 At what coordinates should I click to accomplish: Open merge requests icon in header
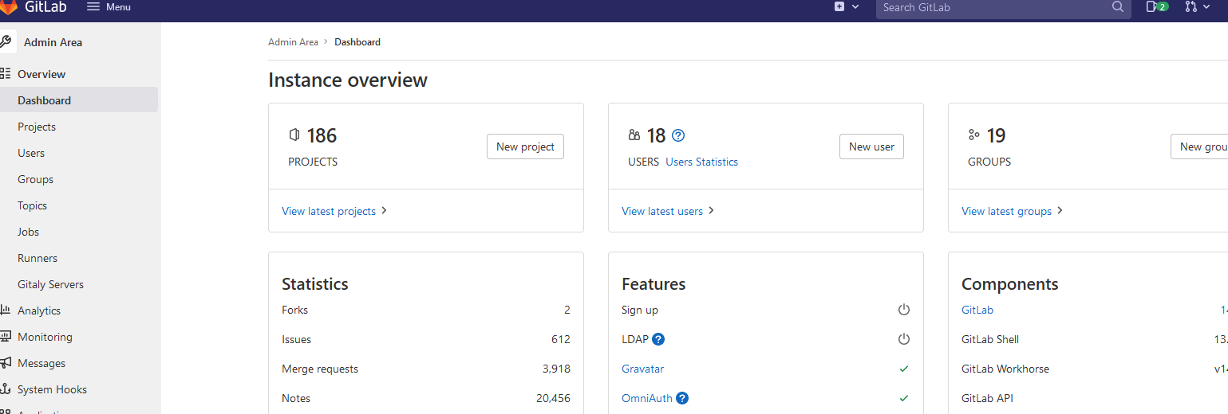(1190, 7)
